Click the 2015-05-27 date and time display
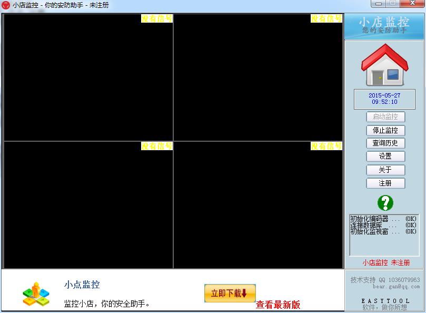426x313 pixels. pyautogui.click(x=384, y=99)
